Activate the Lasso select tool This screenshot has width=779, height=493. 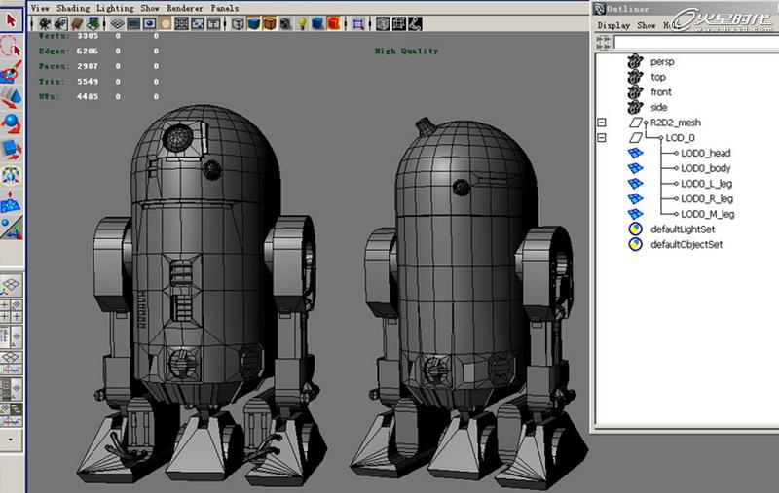(x=11, y=45)
